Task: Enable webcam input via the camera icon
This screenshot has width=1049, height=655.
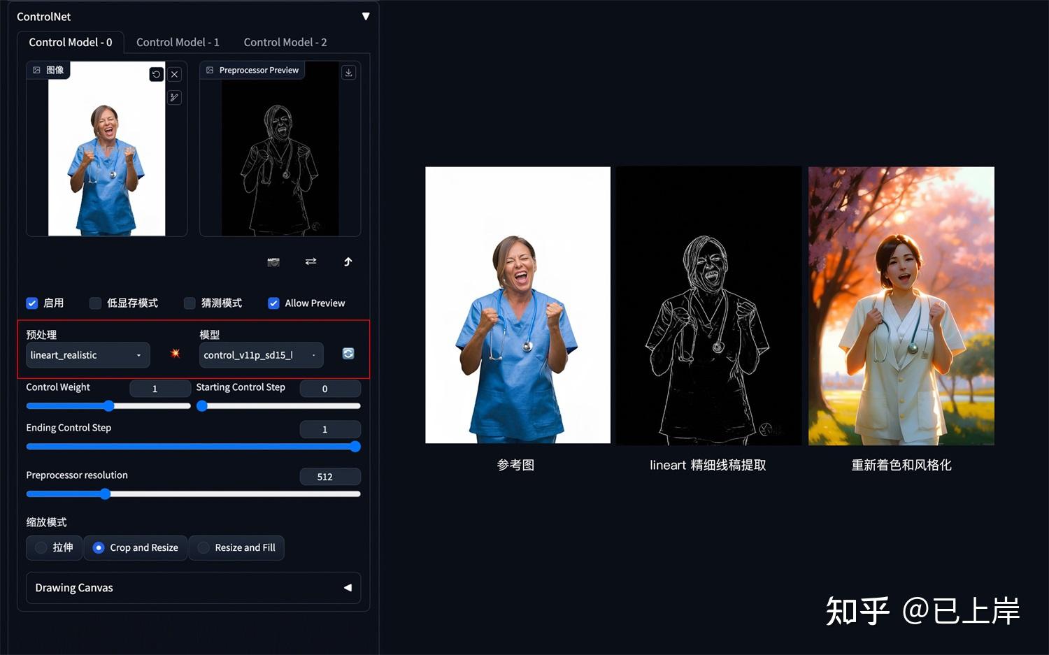Action: pyautogui.click(x=273, y=261)
